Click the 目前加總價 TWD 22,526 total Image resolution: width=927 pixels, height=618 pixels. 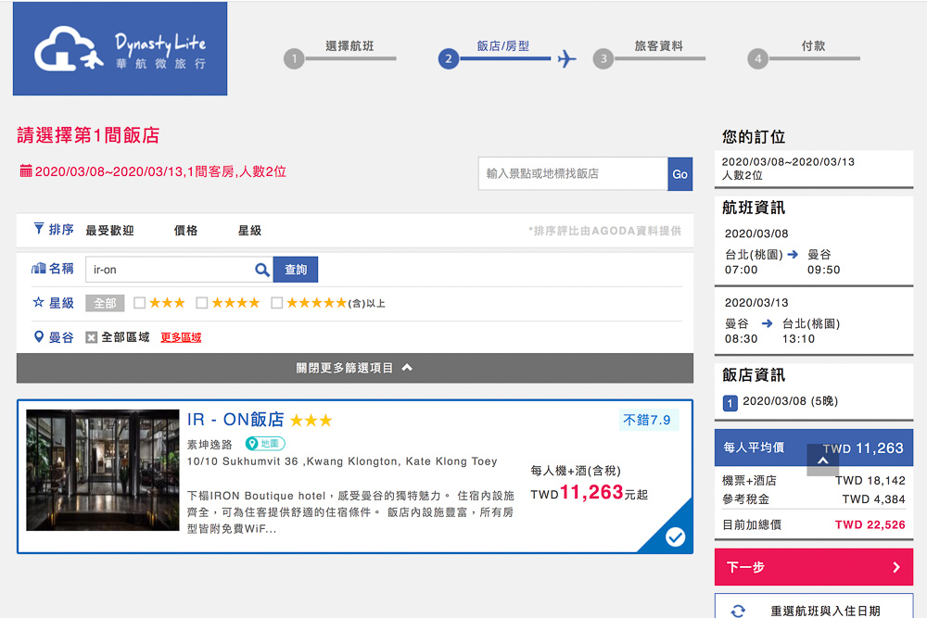[x=814, y=524]
